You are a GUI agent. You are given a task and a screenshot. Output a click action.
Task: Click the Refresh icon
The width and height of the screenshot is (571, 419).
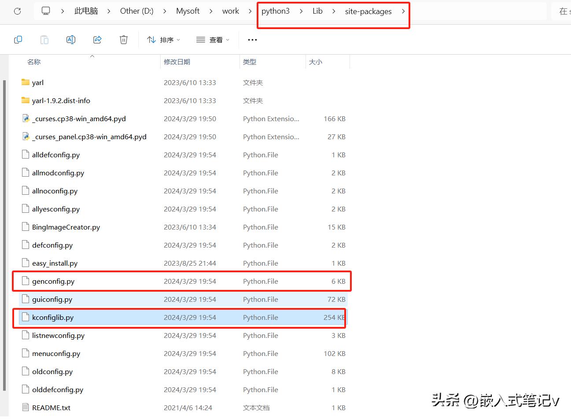click(x=17, y=11)
